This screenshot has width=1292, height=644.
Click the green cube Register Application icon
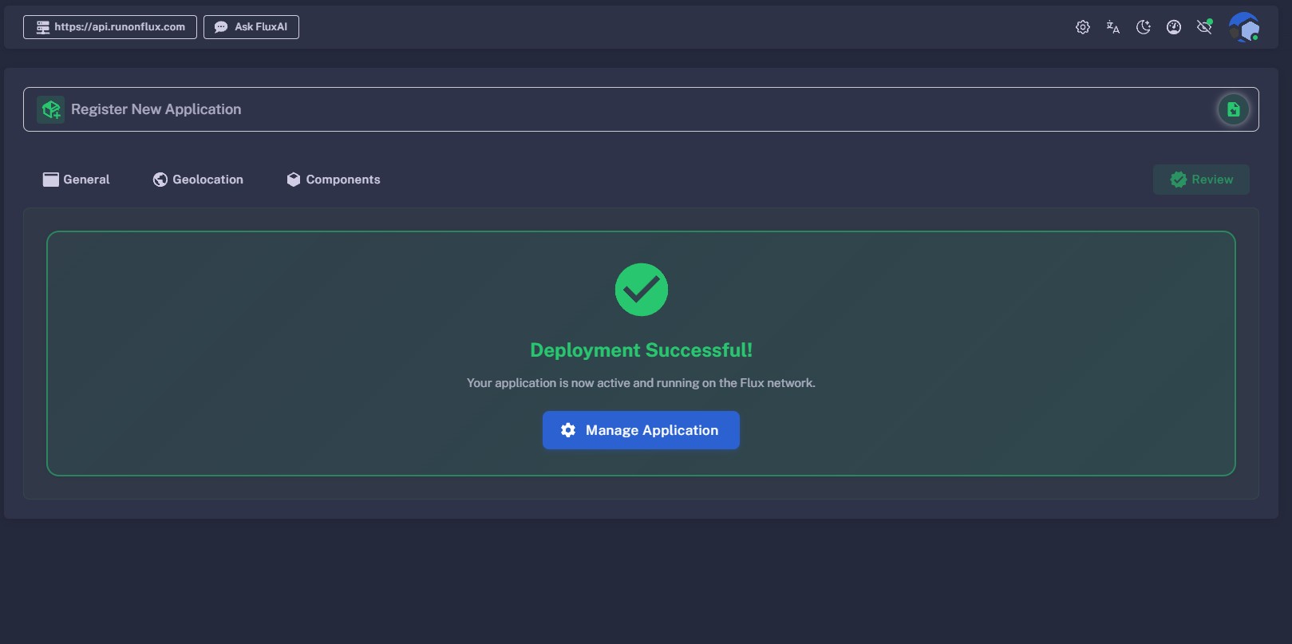(51, 109)
